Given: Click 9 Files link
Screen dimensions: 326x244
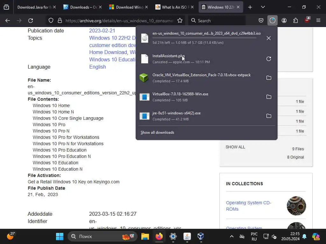Looking at the screenshot, I should [298, 149].
